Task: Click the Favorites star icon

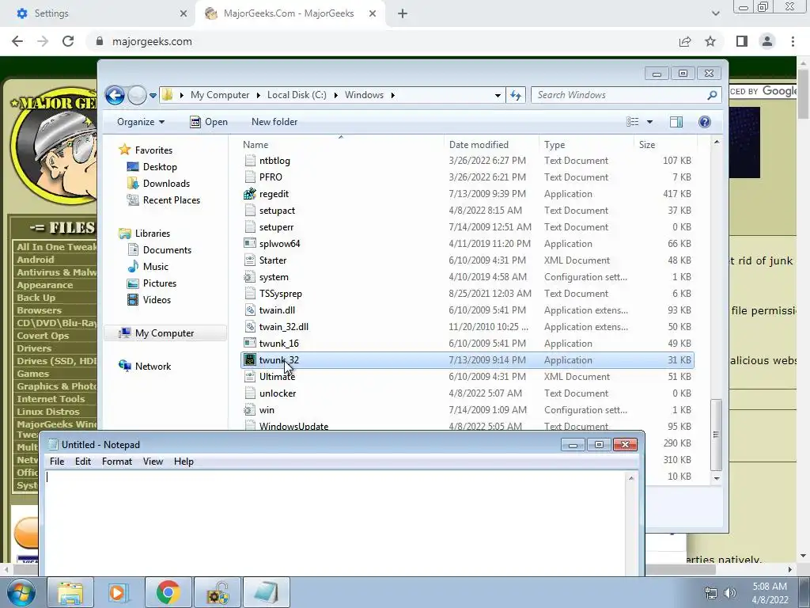Action: [x=124, y=150]
